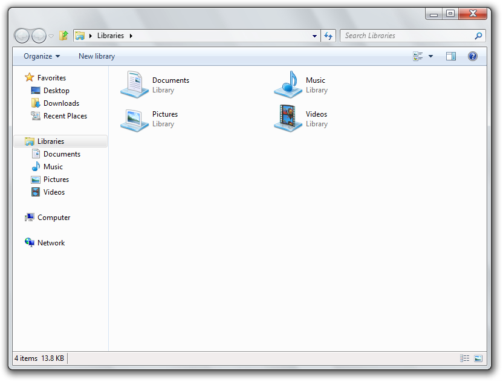The height and width of the screenshot is (382, 503).
Task: Open the Pictures library icon
Action: pos(135,118)
